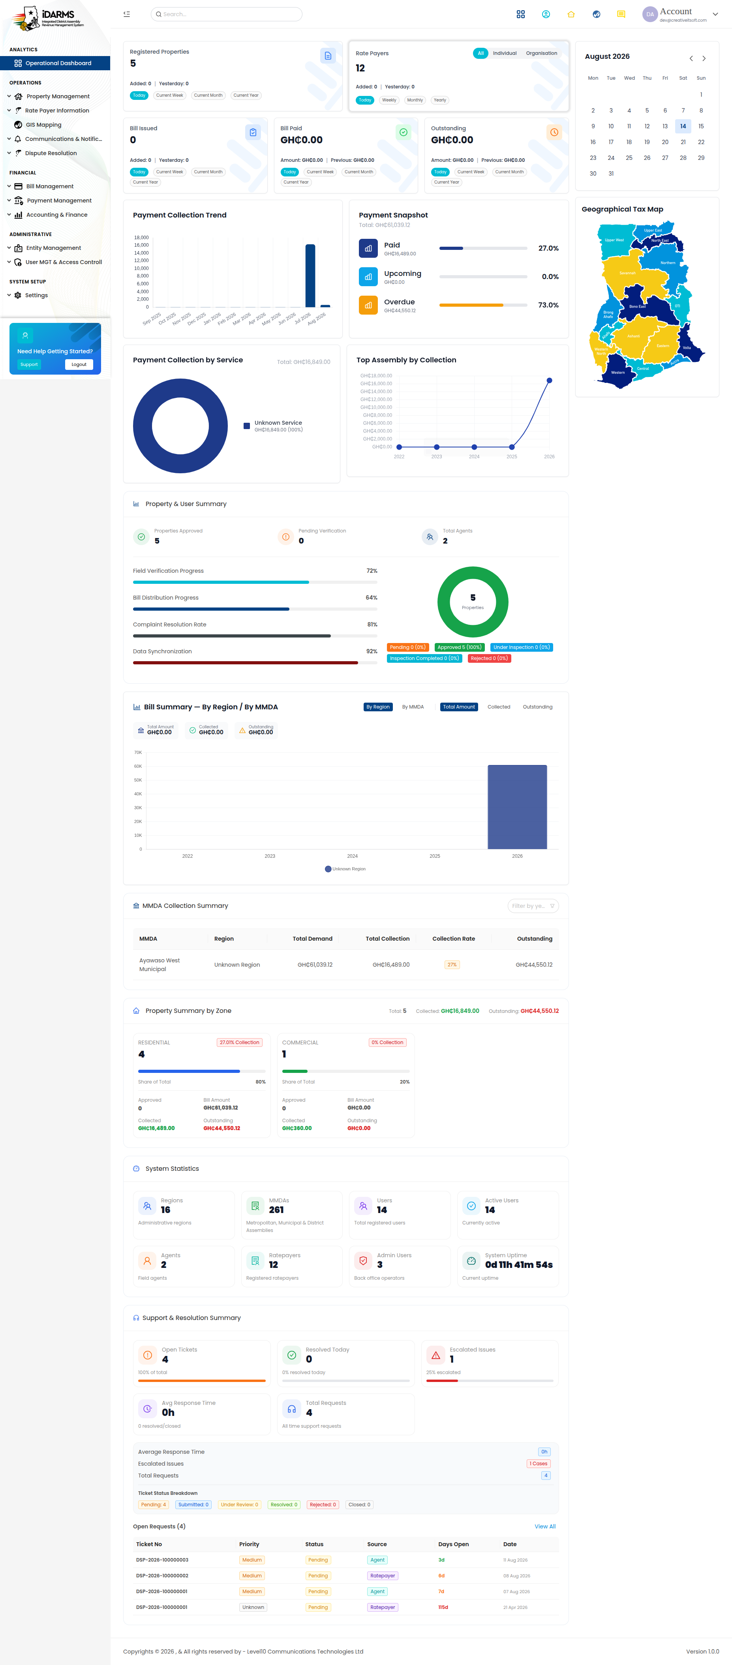732x1665 pixels.
Task: Set Bill Paid period to Current Week
Action: (320, 172)
